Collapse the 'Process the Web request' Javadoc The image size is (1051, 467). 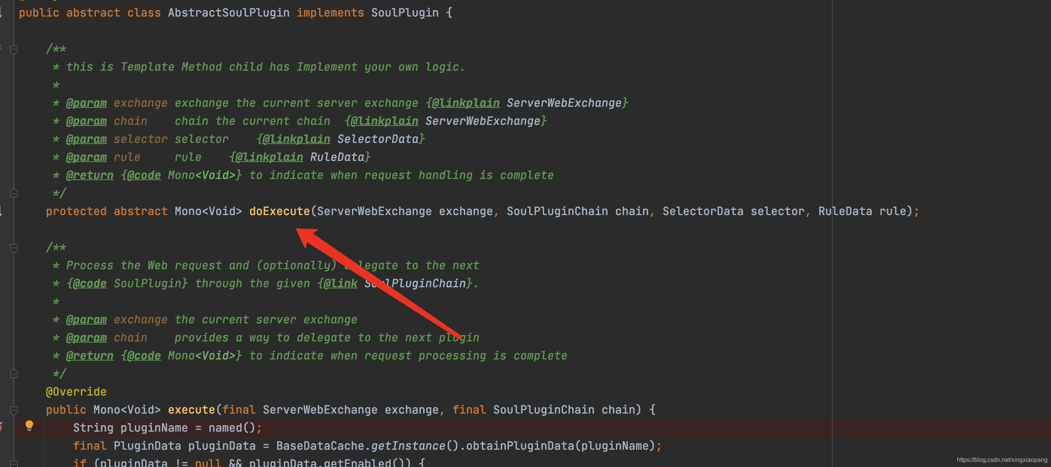(x=14, y=248)
